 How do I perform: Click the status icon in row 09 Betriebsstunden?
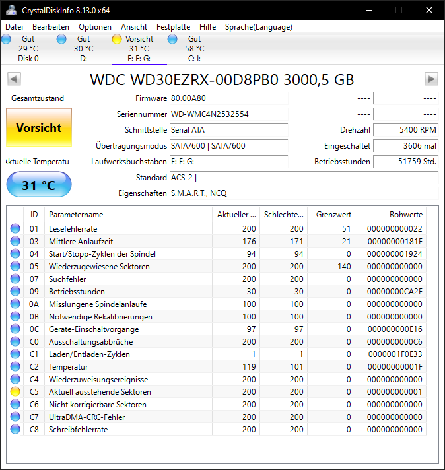[x=15, y=292]
